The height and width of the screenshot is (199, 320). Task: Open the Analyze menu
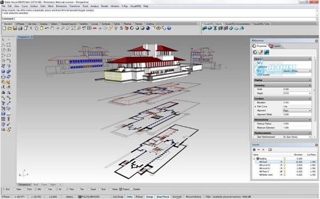(x=94, y=6)
